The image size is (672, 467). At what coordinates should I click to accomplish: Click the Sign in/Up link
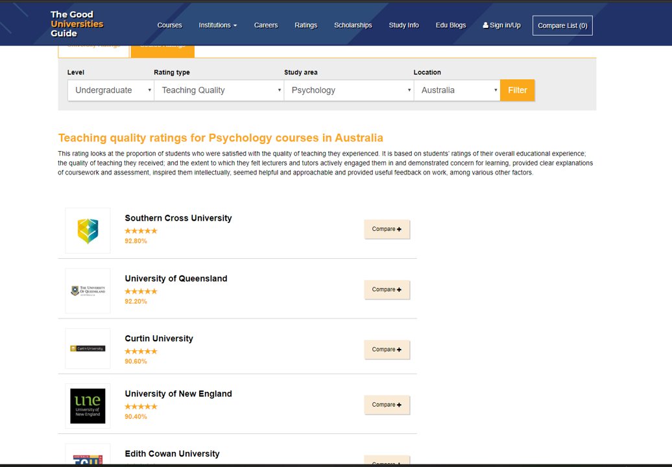[501, 25]
